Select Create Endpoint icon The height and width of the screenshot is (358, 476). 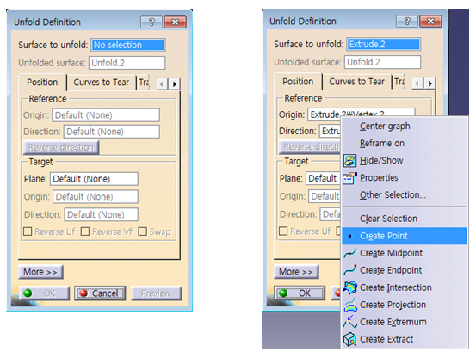pyautogui.click(x=349, y=270)
